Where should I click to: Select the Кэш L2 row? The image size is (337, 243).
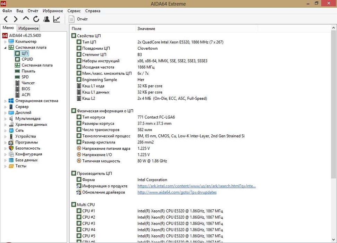200,99
